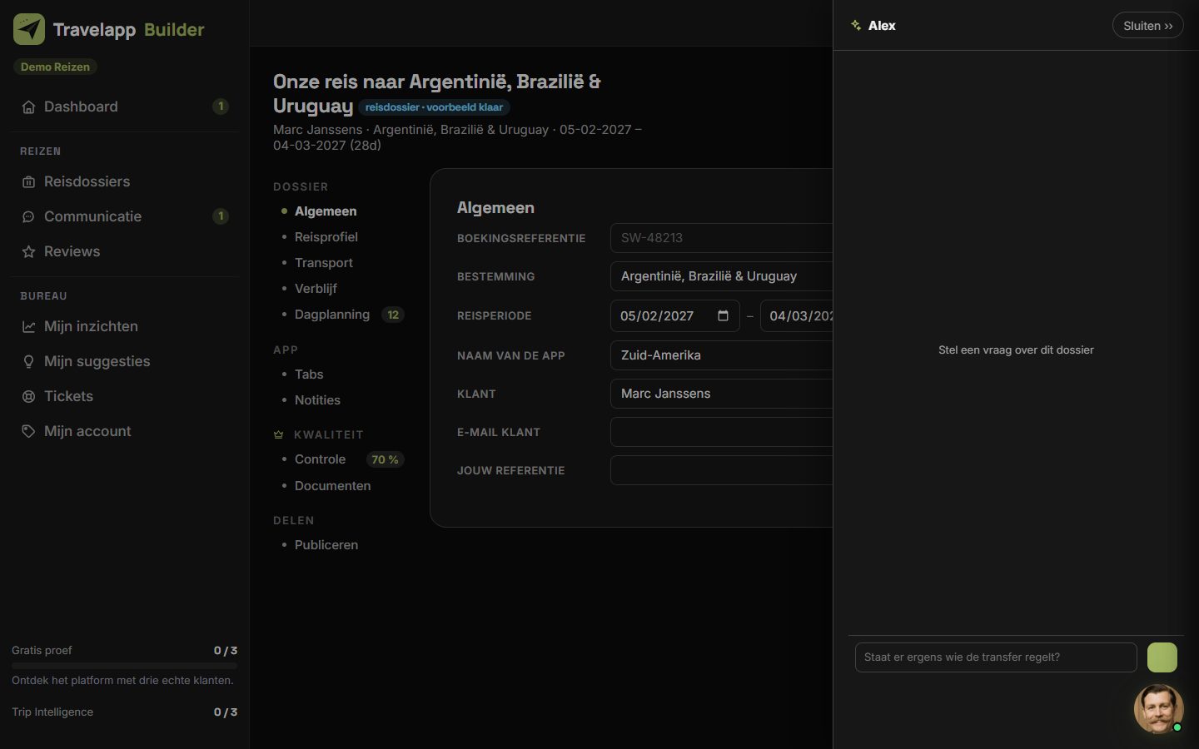The image size is (1199, 749).
Task: Click the Gratis proef progress bar
Action: click(124, 666)
